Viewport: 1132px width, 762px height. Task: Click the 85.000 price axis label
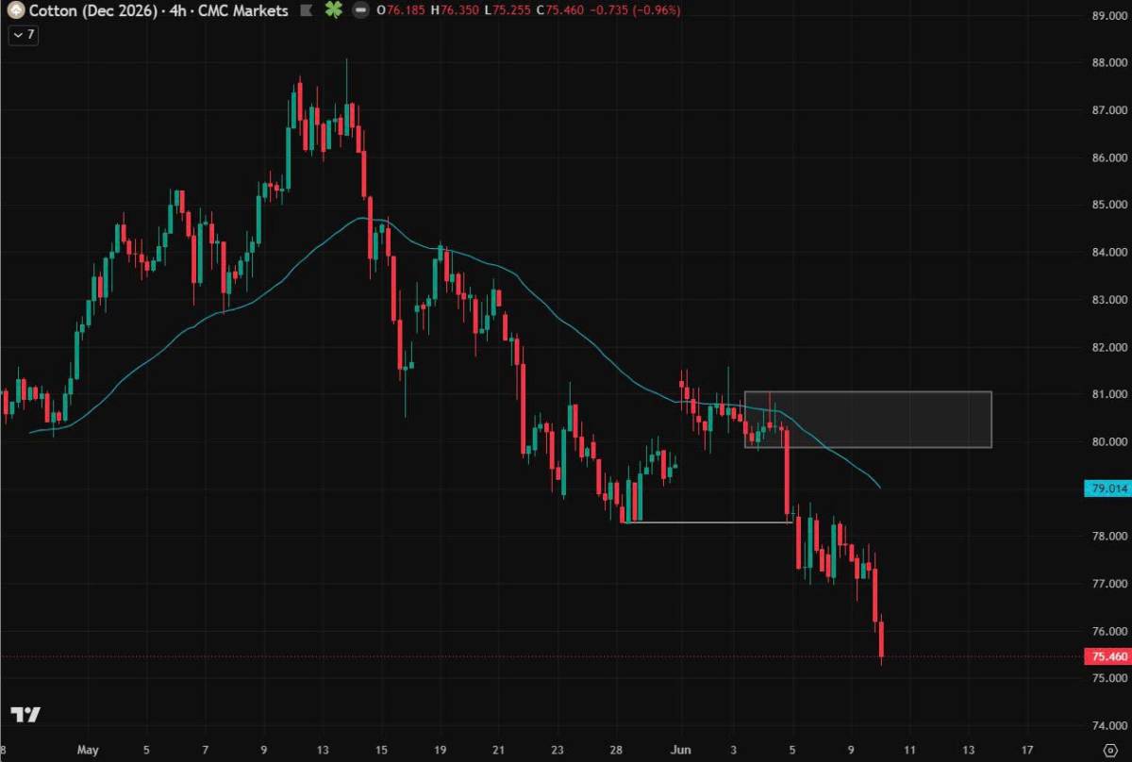[1110, 205]
